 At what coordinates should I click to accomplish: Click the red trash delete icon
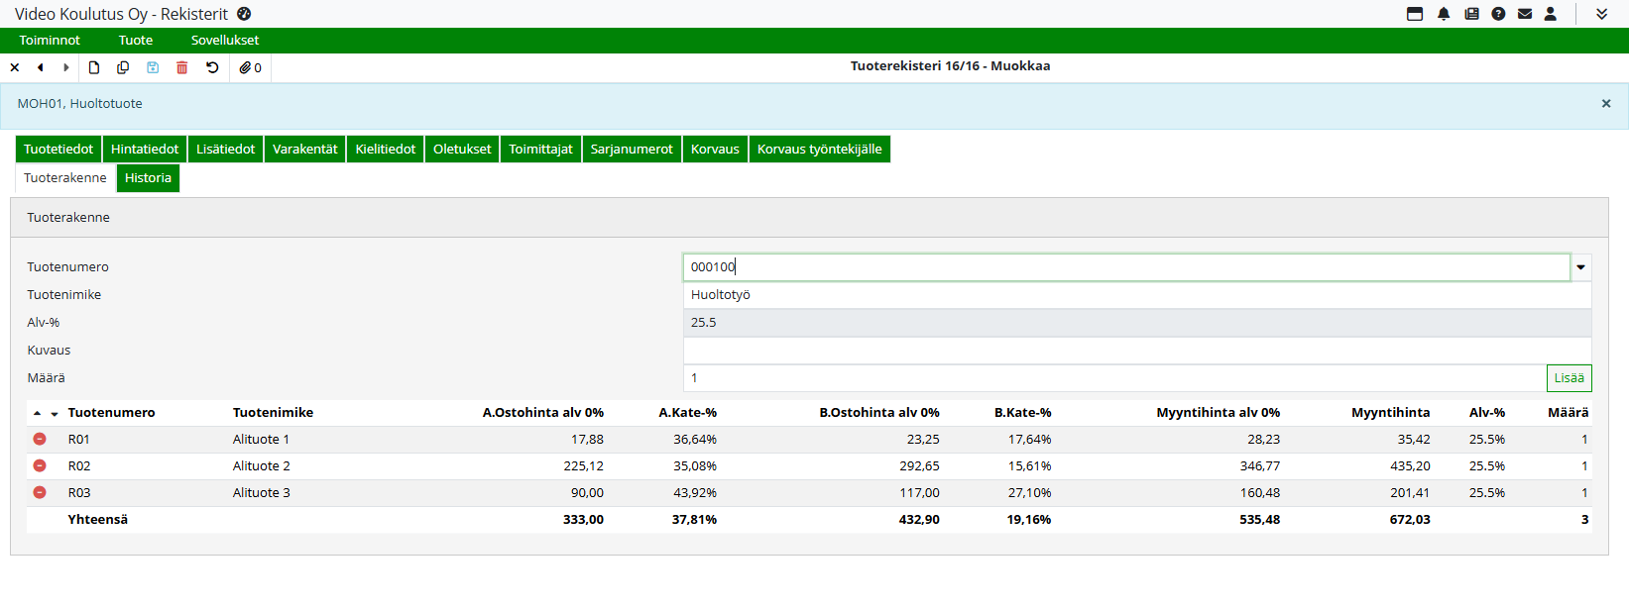pyautogui.click(x=182, y=67)
